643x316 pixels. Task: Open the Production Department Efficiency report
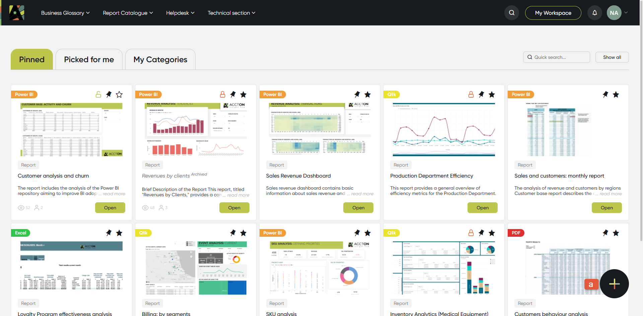483,208
